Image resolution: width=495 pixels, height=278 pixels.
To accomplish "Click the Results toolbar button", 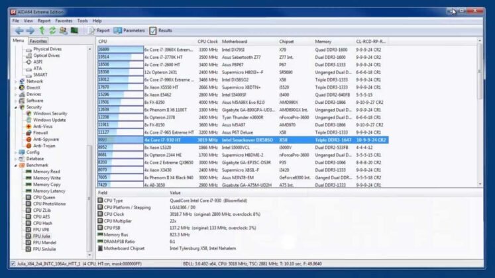I will (160, 30).
